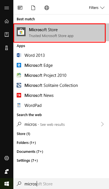Show Documents (7+) results
The width and height of the screenshot is (109, 189).
(x=30, y=152)
